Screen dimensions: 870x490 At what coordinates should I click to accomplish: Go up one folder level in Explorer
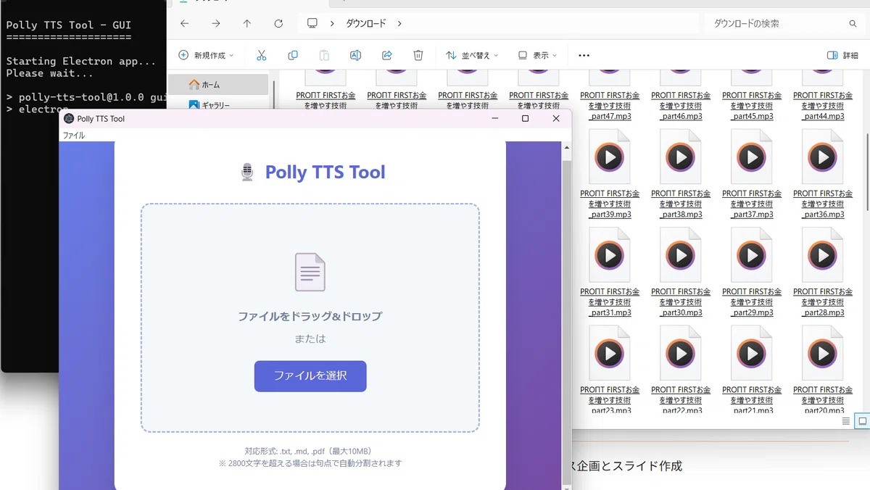click(x=247, y=23)
